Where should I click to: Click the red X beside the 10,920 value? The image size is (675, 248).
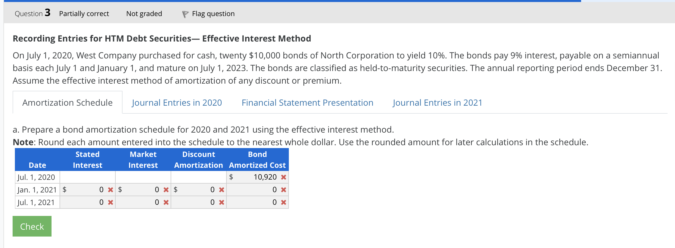coord(283,177)
